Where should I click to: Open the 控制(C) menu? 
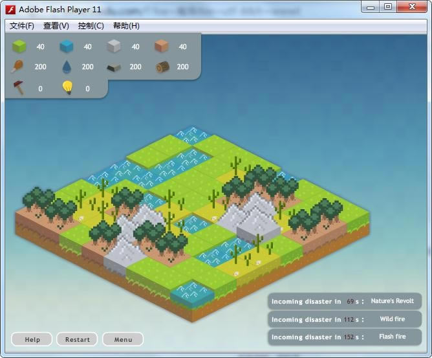pyautogui.click(x=91, y=26)
